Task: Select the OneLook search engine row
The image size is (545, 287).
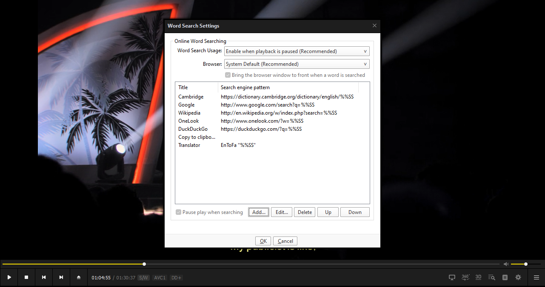Action: click(272, 121)
